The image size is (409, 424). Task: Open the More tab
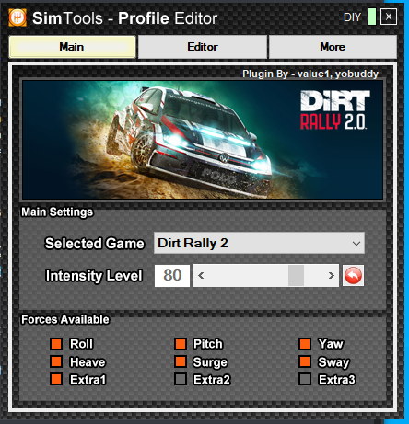[x=333, y=47]
